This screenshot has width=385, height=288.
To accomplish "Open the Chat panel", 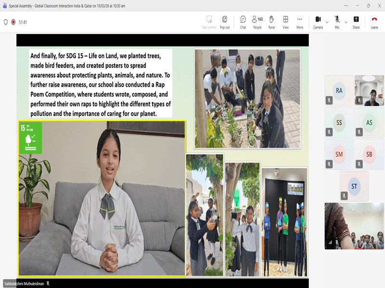I will (x=243, y=22).
